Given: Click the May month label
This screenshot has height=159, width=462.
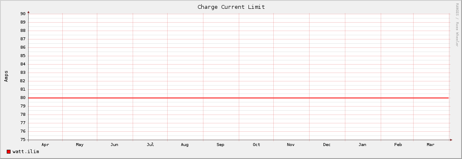Looking at the screenshot, I should [80, 145].
